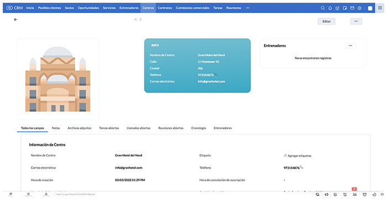Click '03/03/2022 01:29 PM' value

pyautogui.click(x=130, y=180)
